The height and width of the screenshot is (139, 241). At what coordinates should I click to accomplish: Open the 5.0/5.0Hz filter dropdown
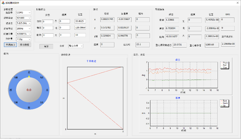click(23, 23)
